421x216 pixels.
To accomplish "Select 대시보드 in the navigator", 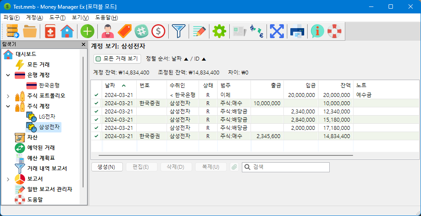I will (26, 54).
